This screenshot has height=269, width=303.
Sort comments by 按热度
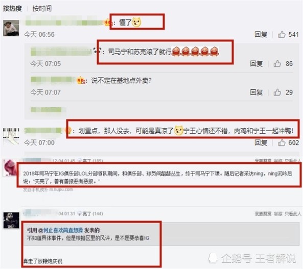point(12,8)
